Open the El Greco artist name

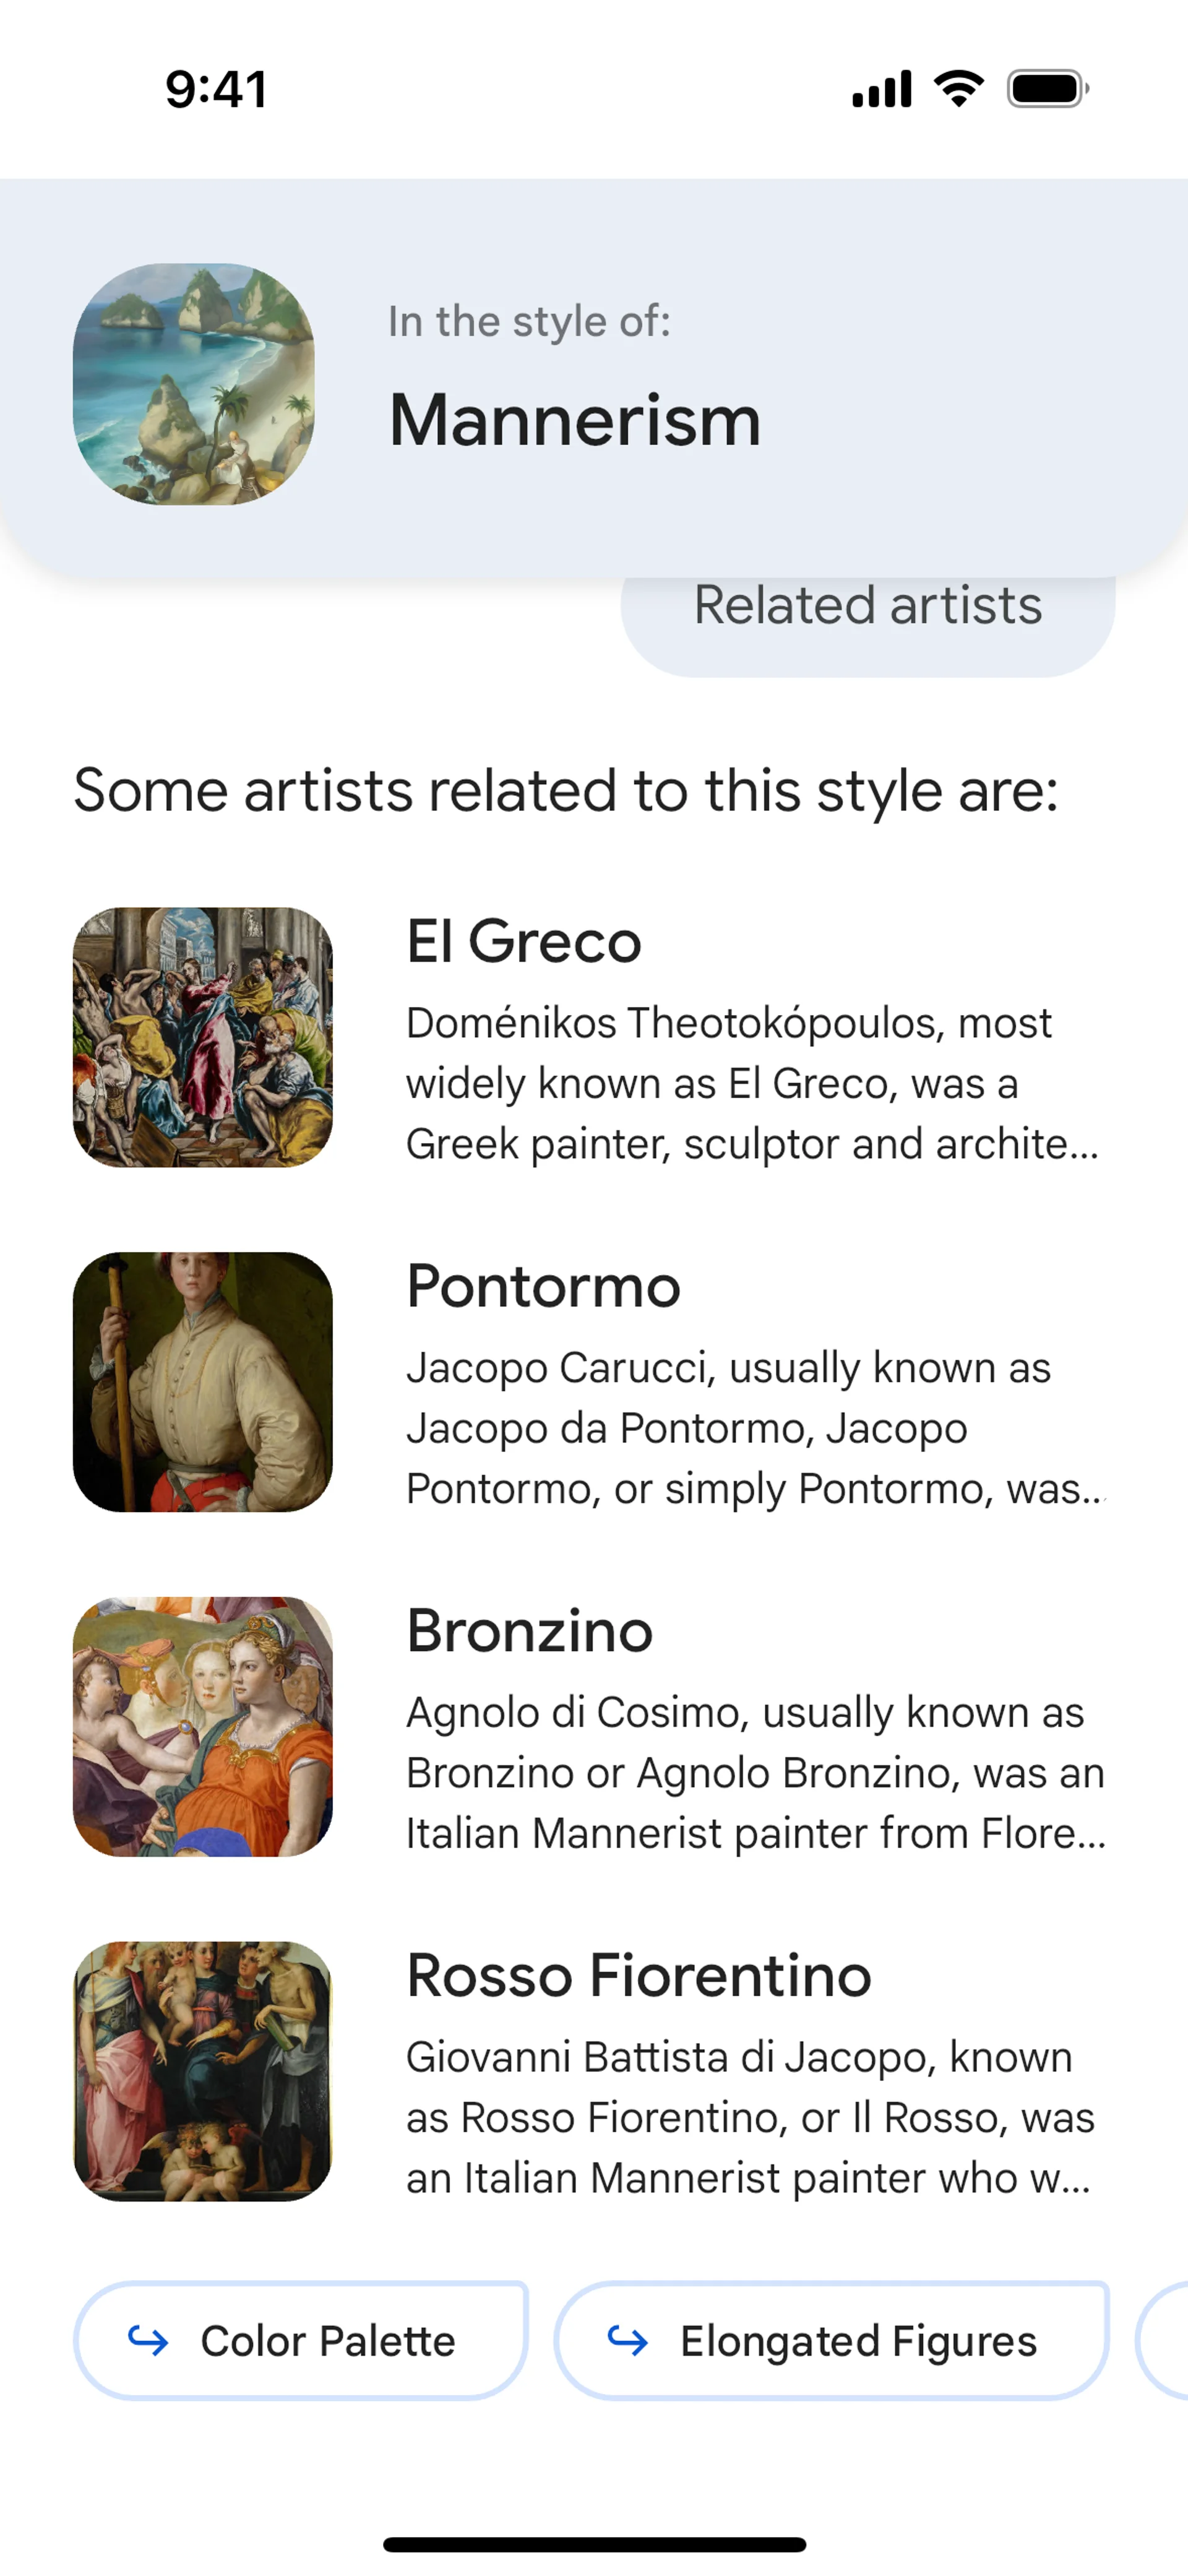(x=523, y=941)
